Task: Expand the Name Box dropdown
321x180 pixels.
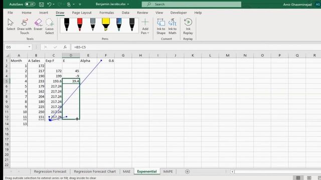Action: [x=29, y=47]
